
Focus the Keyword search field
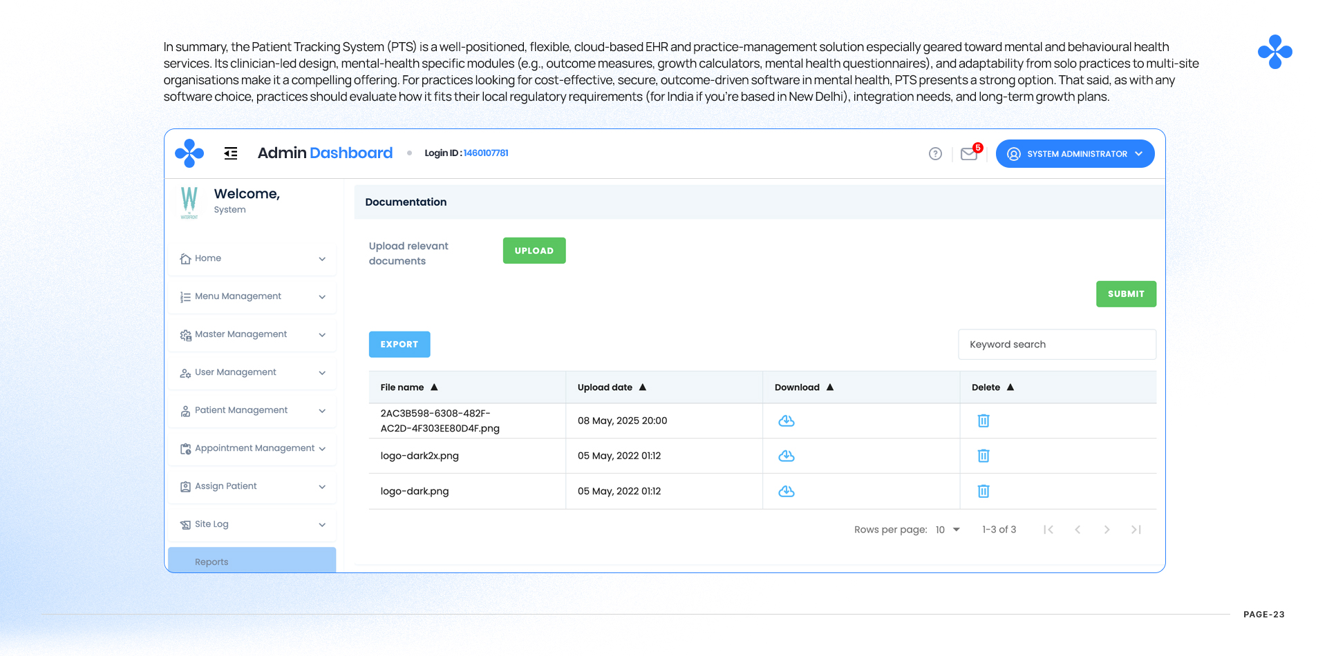[x=1056, y=345]
